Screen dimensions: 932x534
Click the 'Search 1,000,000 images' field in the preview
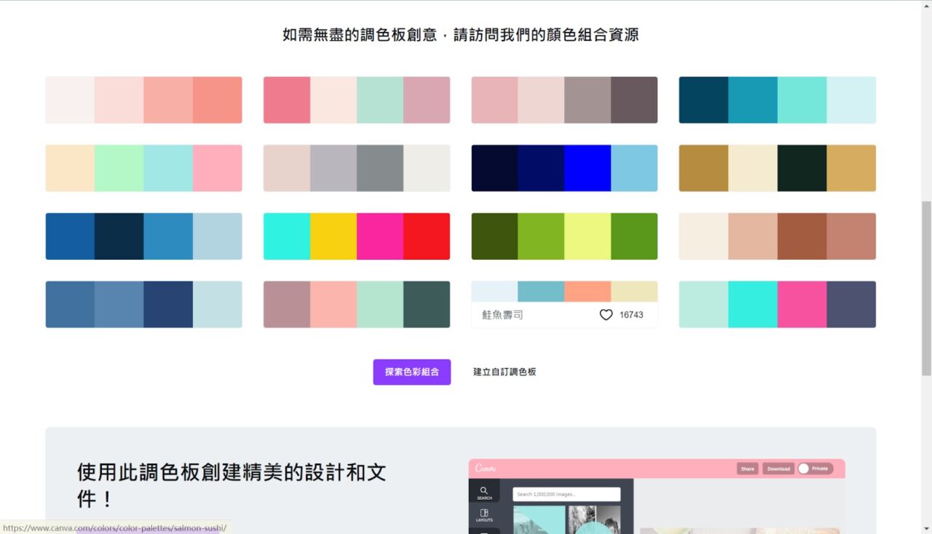pyautogui.click(x=566, y=494)
